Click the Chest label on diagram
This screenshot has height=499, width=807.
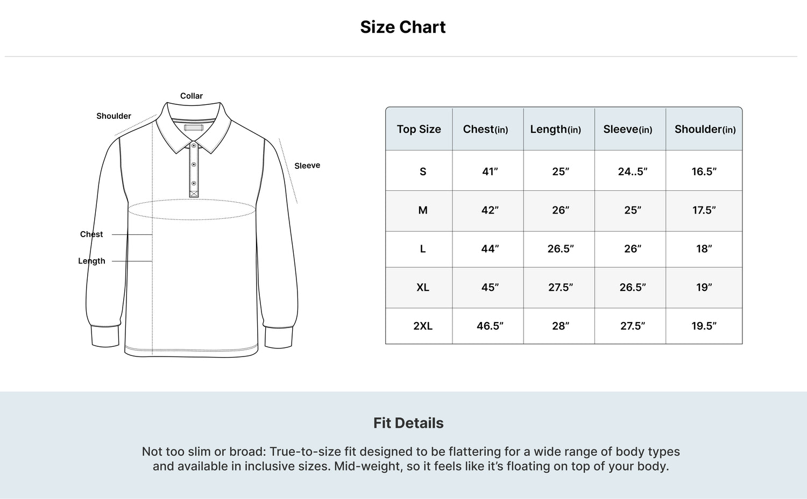tap(91, 234)
